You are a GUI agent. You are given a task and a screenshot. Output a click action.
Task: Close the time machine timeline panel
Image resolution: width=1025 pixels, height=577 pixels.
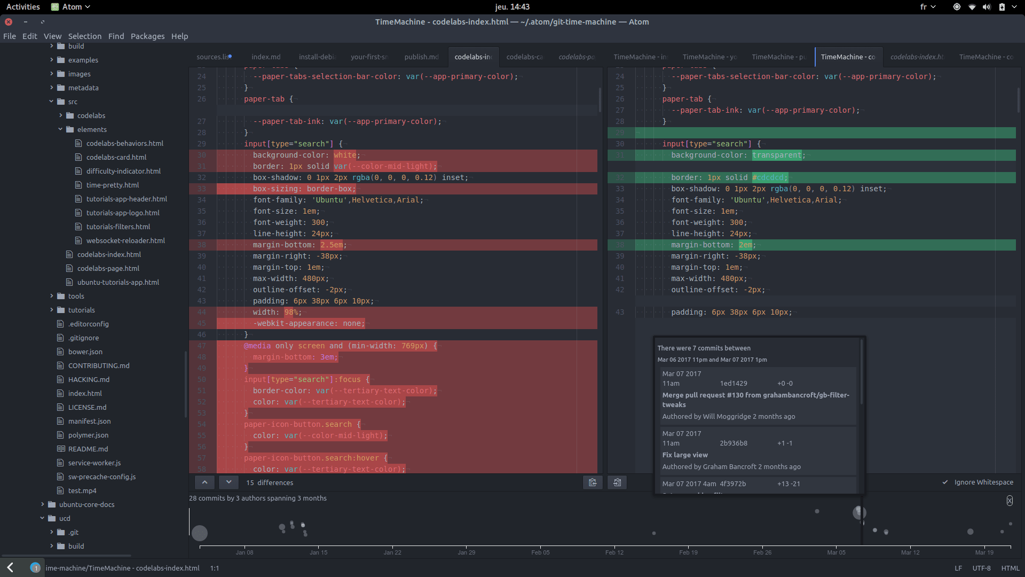pyautogui.click(x=1009, y=501)
